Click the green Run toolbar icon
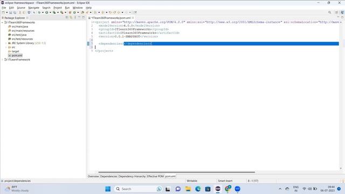The image size is (345, 194). point(47,12)
